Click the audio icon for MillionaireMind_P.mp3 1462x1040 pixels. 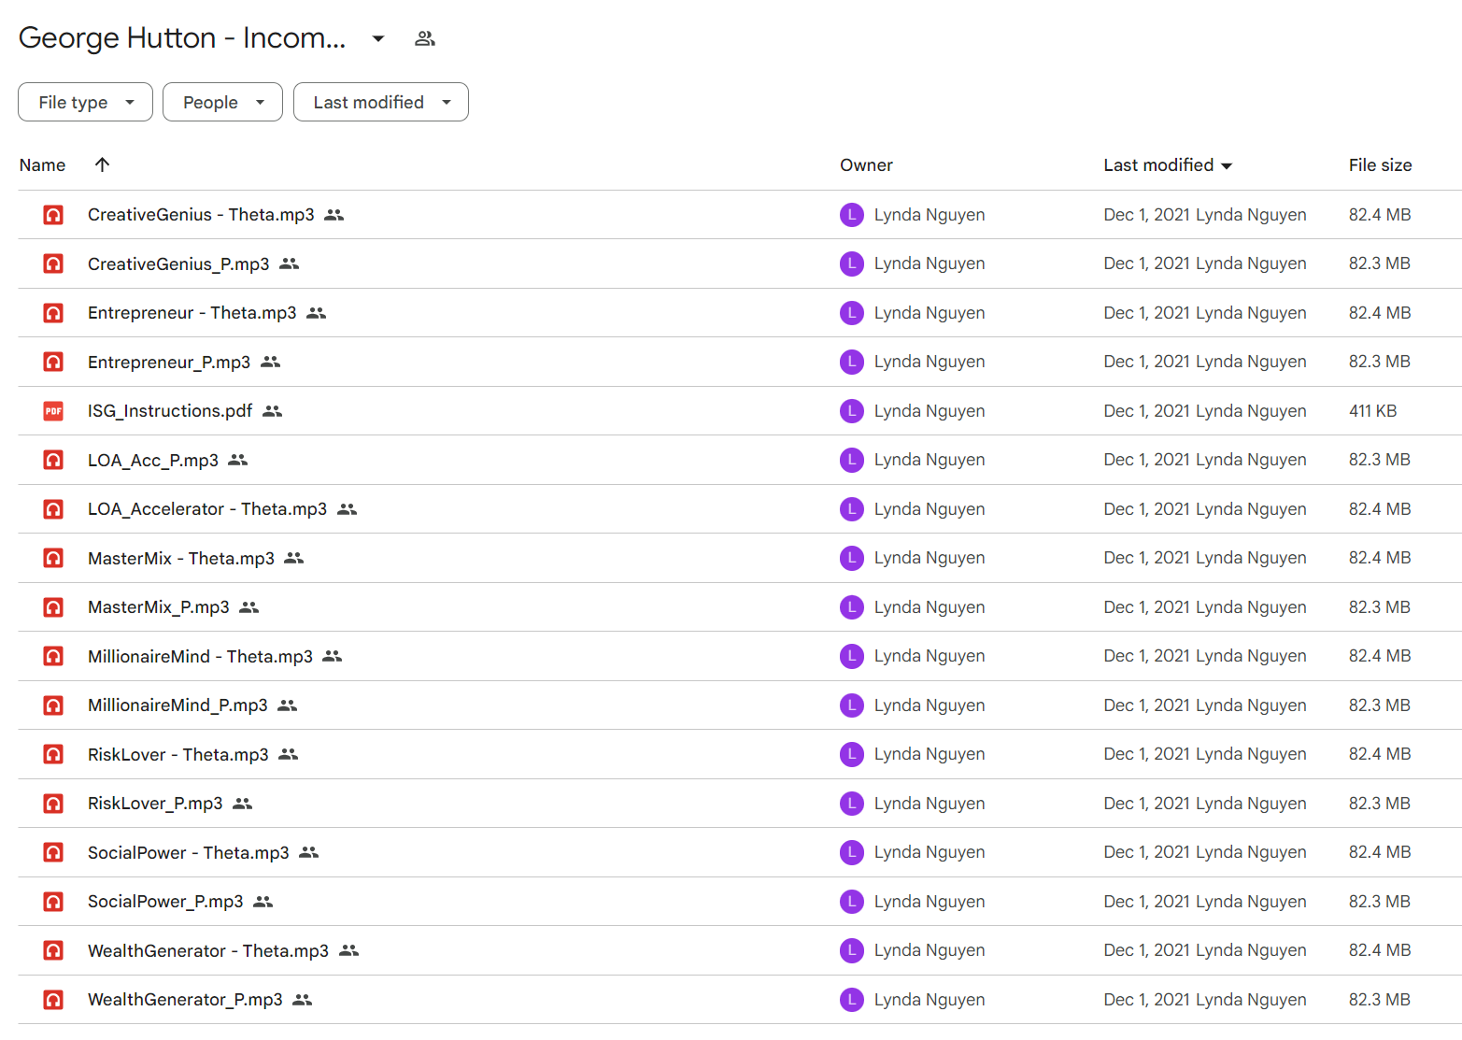coord(53,705)
